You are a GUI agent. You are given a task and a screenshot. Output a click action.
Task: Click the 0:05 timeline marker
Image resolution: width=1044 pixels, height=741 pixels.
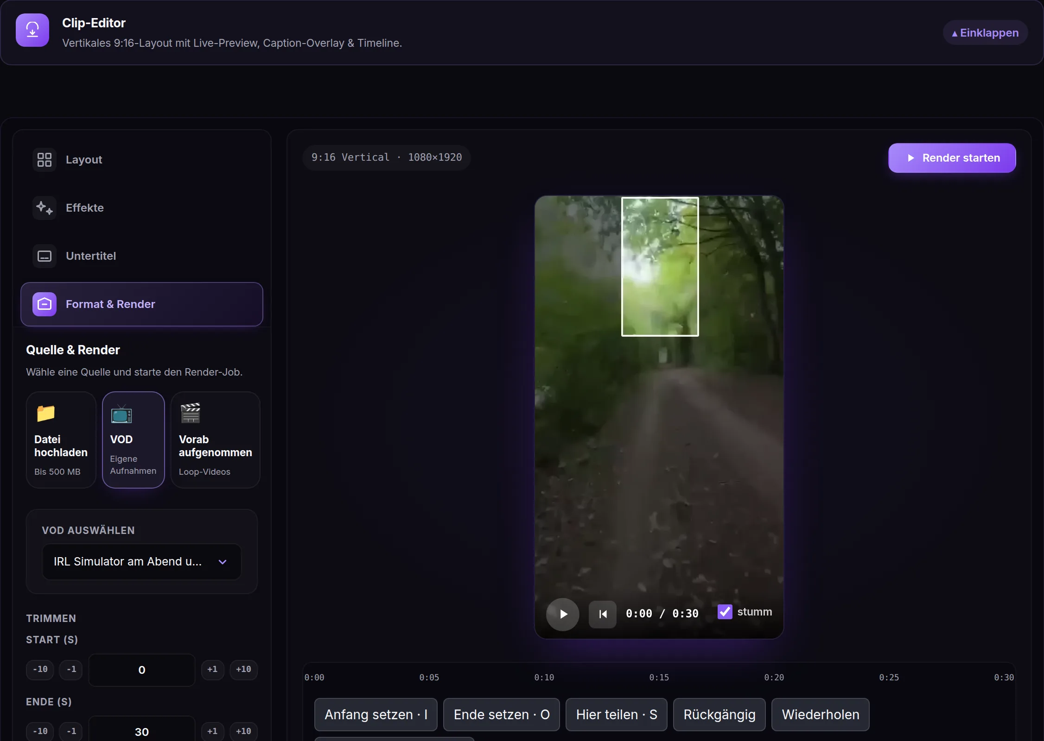(x=429, y=678)
